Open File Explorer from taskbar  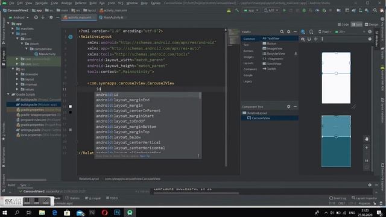42,213
